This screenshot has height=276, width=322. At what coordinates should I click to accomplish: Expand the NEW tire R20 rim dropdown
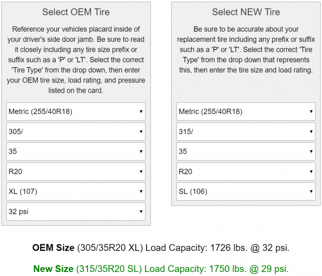point(246,171)
